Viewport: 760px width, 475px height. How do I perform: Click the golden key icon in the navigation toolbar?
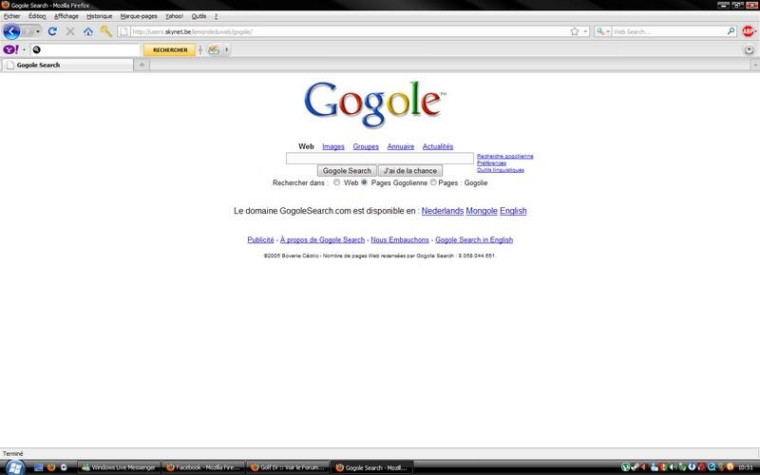point(106,31)
